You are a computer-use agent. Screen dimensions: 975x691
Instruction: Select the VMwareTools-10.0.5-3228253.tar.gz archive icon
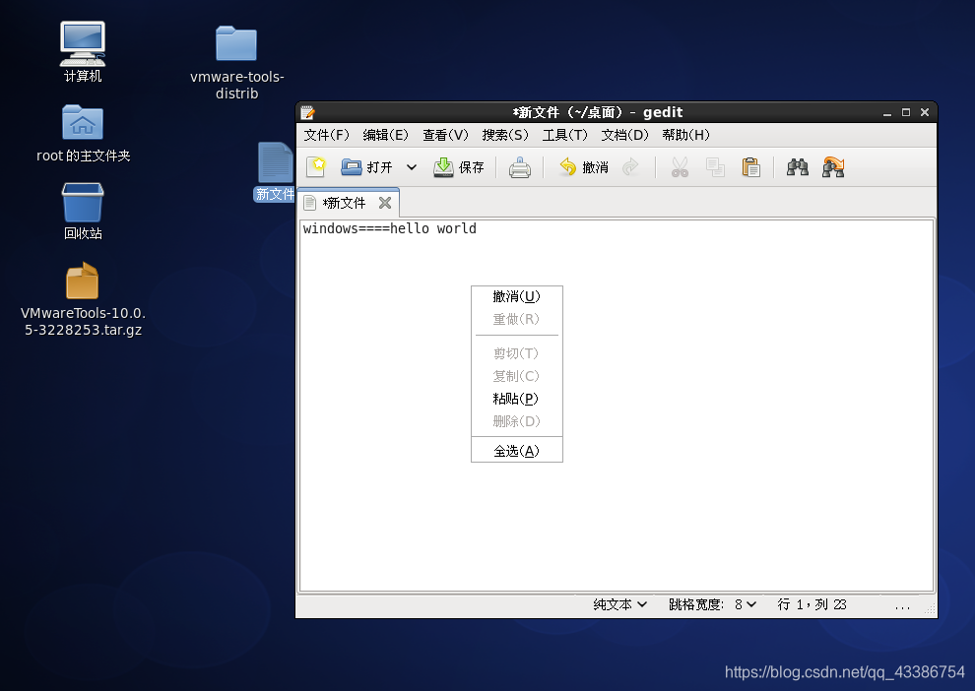point(83,299)
